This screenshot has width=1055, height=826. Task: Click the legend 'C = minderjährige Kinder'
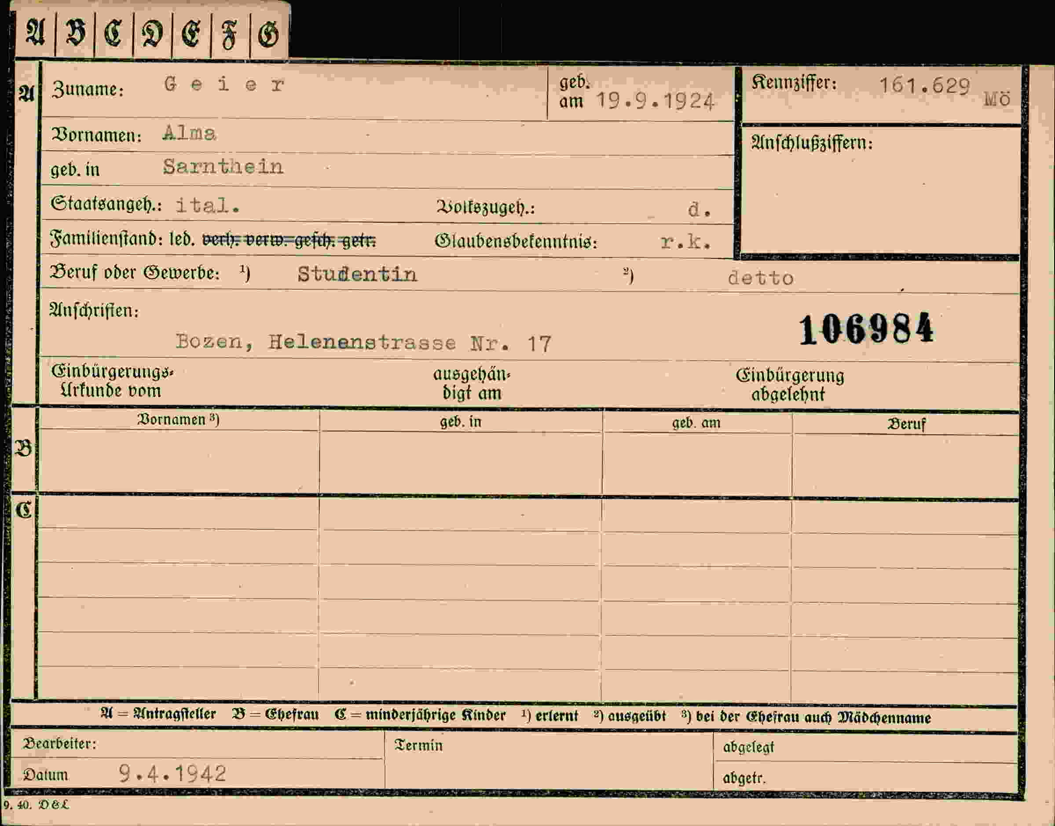[x=420, y=715]
